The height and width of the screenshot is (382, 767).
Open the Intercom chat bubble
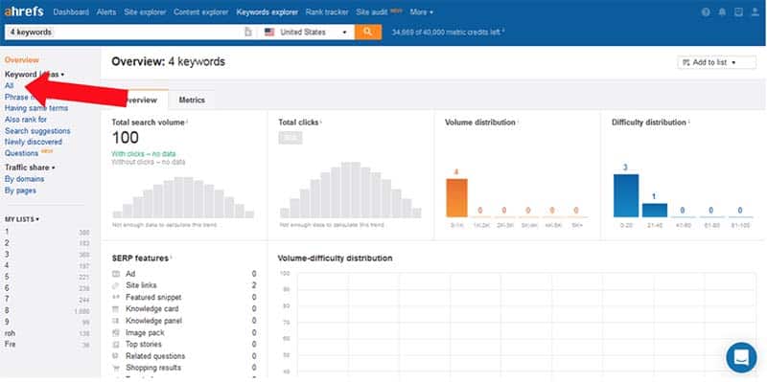741,357
